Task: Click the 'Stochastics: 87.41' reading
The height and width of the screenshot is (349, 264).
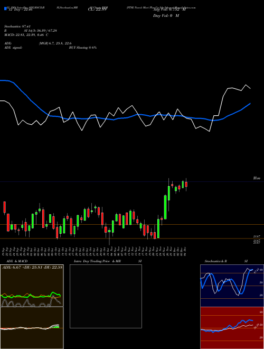Action: (17, 26)
